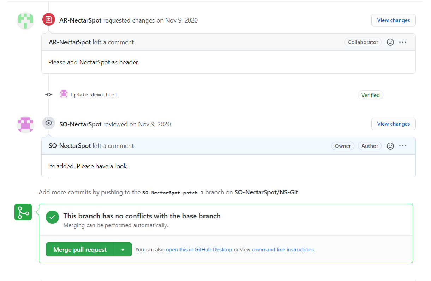Open AR-NectarSpot's green avatar
Screen dimensions: 431x281
[x=25, y=21]
